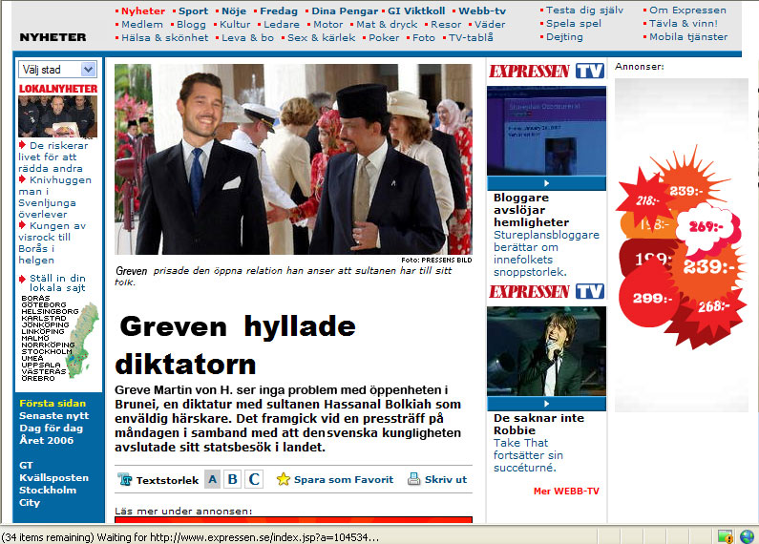The height and width of the screenshot is (544, 759).
Task: Open the Webb-tv section
Action: [482, 10]
